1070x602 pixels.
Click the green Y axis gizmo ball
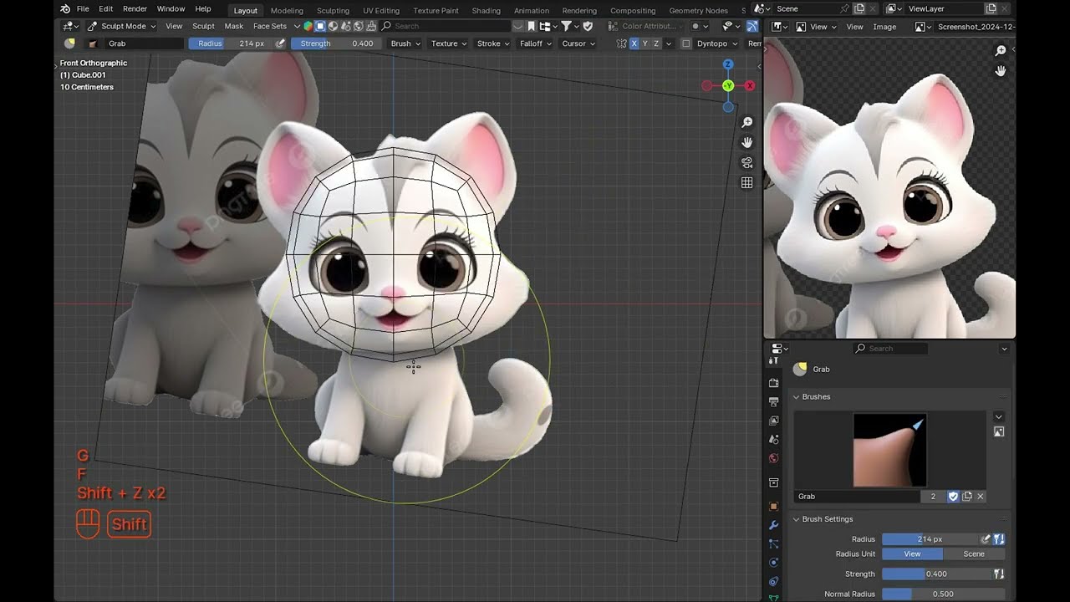click(x=728, y=86)
